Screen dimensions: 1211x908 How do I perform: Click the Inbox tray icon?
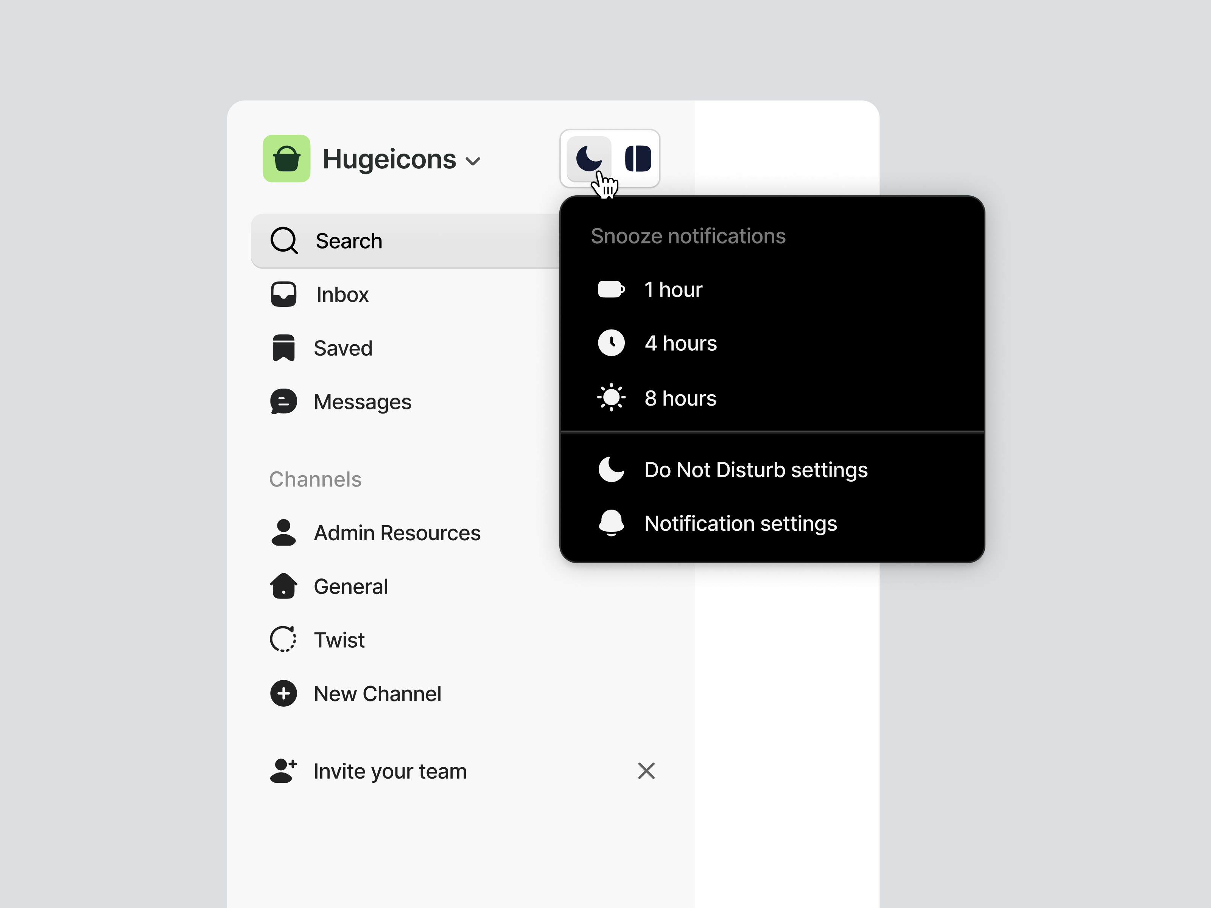click(x=283, y=294)
